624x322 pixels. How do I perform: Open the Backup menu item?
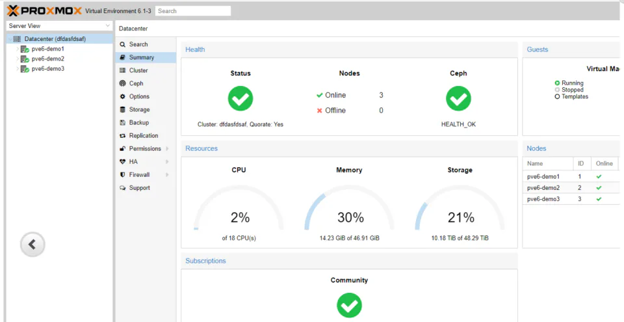[x=146, y=123]
